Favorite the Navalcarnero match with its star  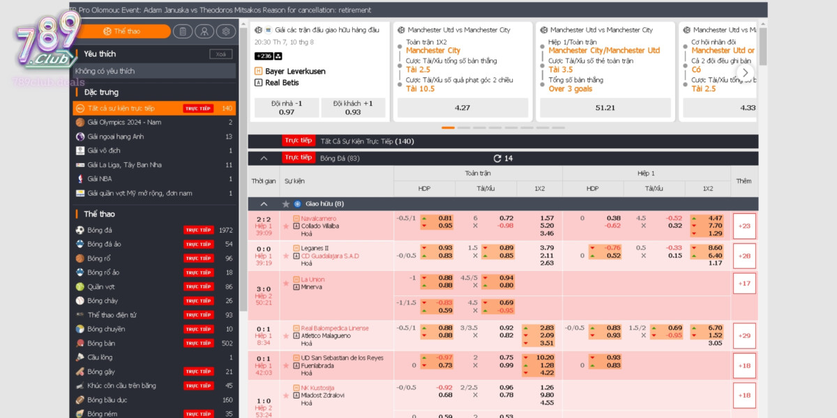[286, 226]
